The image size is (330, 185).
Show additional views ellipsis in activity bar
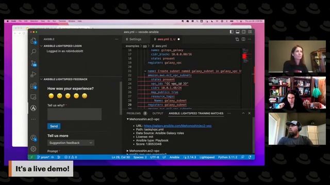pos(33,119)
